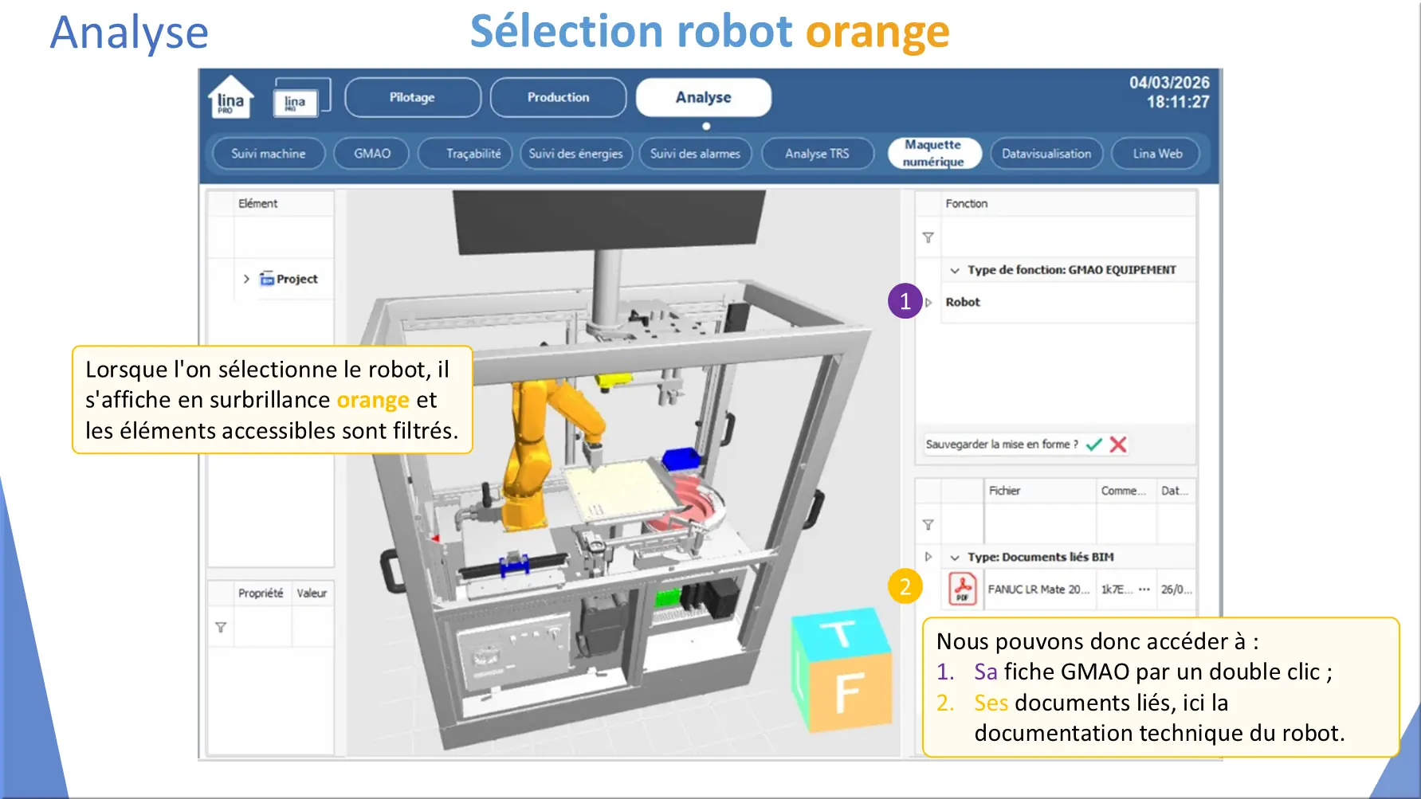
Task: Click the Lina Pro home icon
Action: [230, 97]
